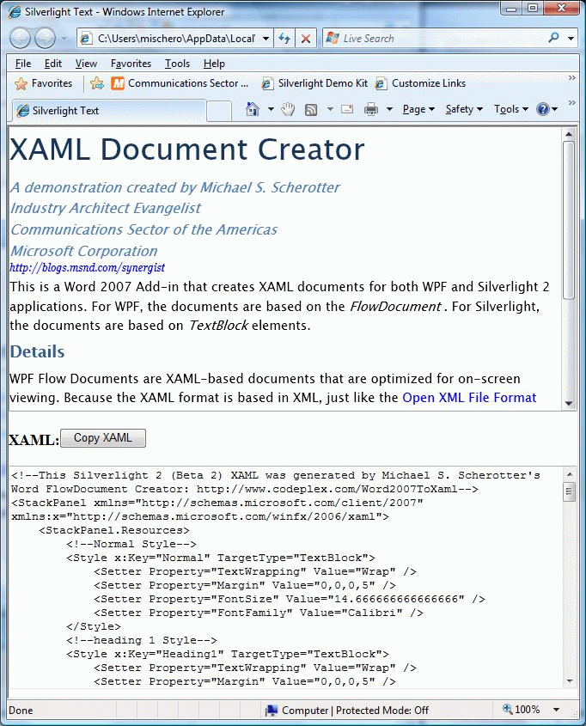Expand the address bar history dropdown
Image resolution: width=586 pixels, height=726 pixels.
click(266, 39)
